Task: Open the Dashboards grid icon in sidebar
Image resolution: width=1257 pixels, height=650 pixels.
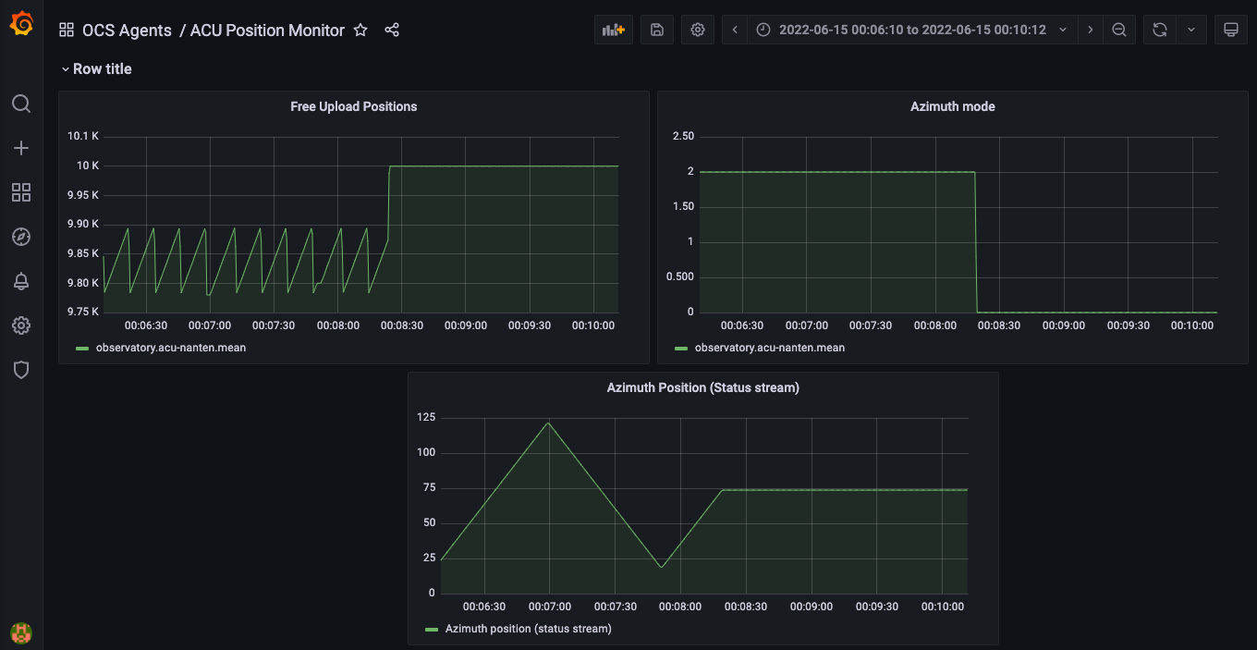Action: (21, 192)
